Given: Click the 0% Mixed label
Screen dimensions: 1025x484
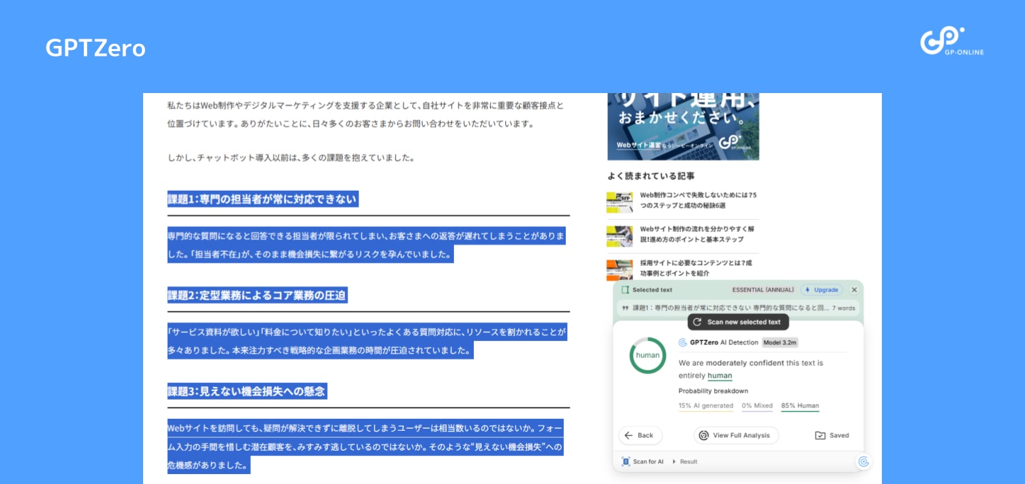Looking at the screenshot, I should coord(757,406).
